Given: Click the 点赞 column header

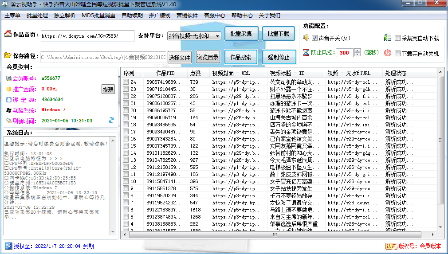Looking at the screenshot, I should pos(198,73).
